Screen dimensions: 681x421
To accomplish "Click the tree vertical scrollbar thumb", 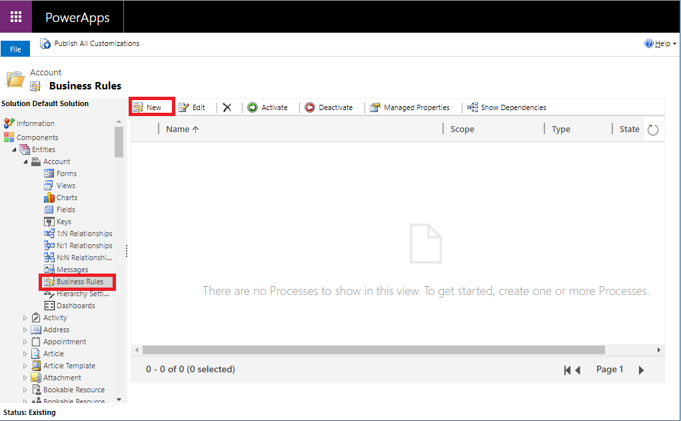I will (119, 142).
